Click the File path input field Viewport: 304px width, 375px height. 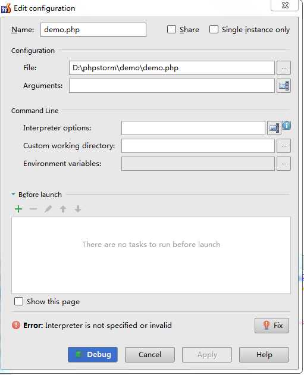(x=172, y=68)
